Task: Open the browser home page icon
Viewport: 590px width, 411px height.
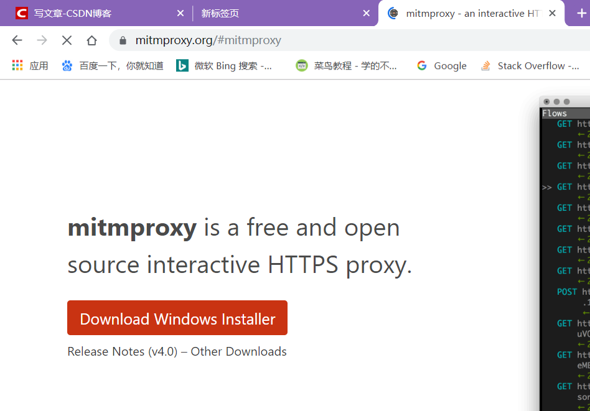Action: point(92,40)
